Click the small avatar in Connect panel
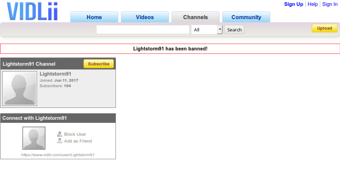 pyautogui.click(x=34, y=138)
